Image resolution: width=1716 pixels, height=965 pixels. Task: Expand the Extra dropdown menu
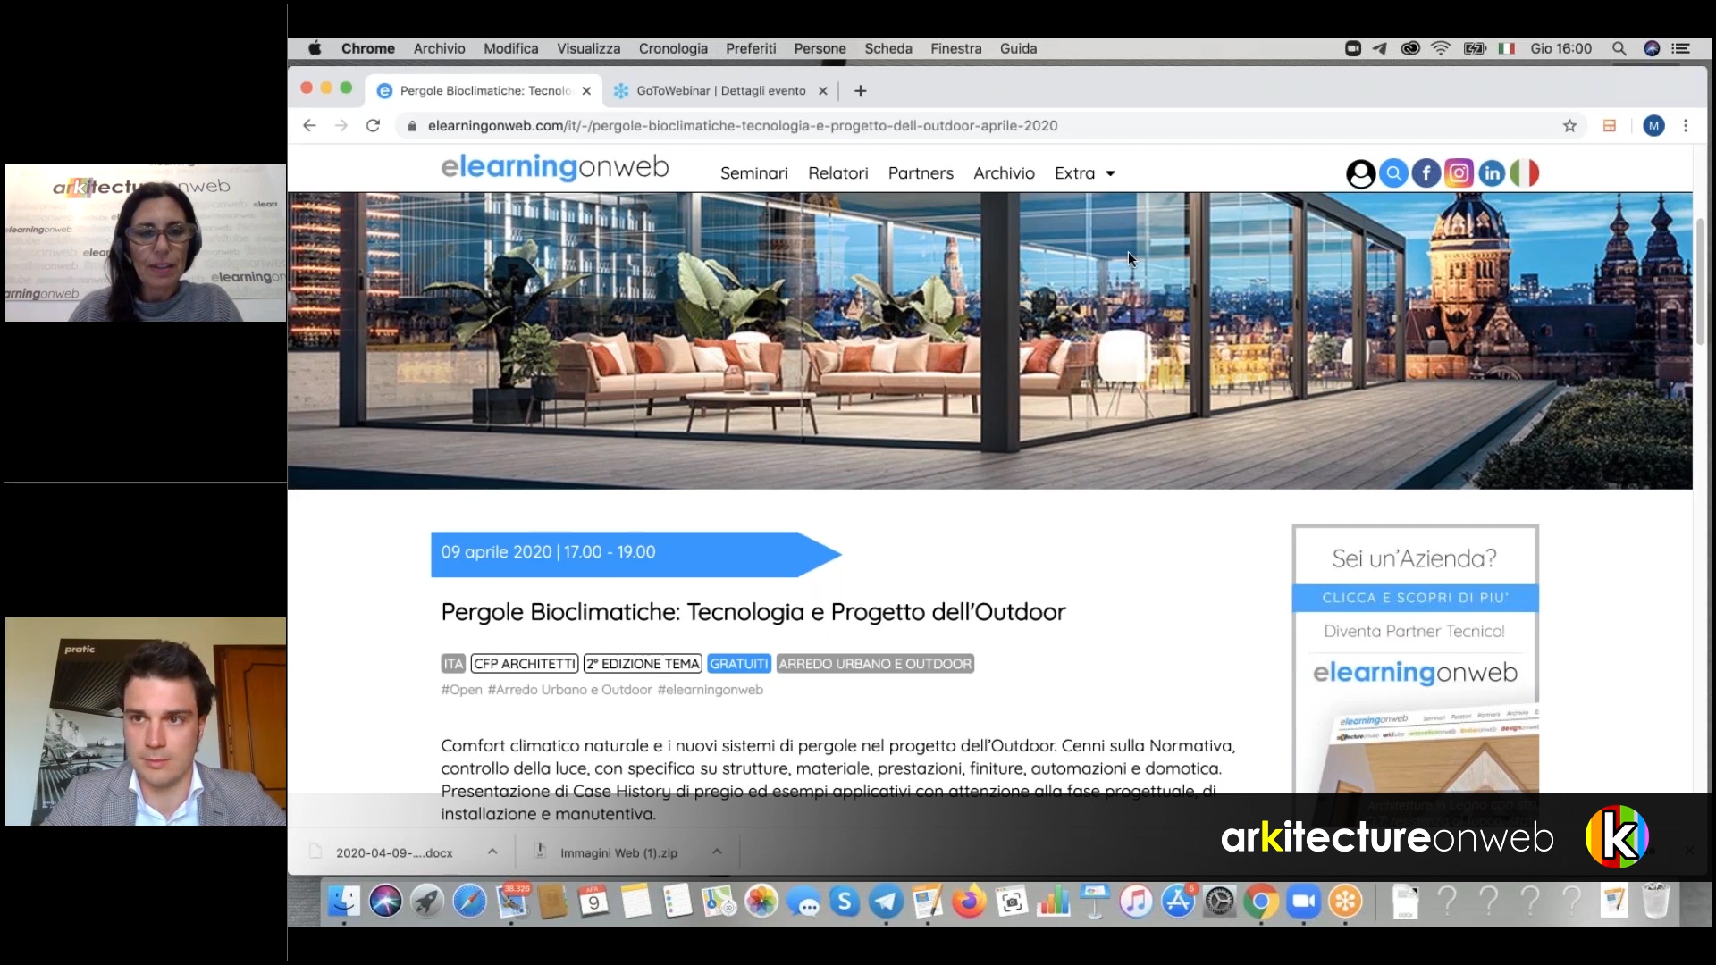1085,173
